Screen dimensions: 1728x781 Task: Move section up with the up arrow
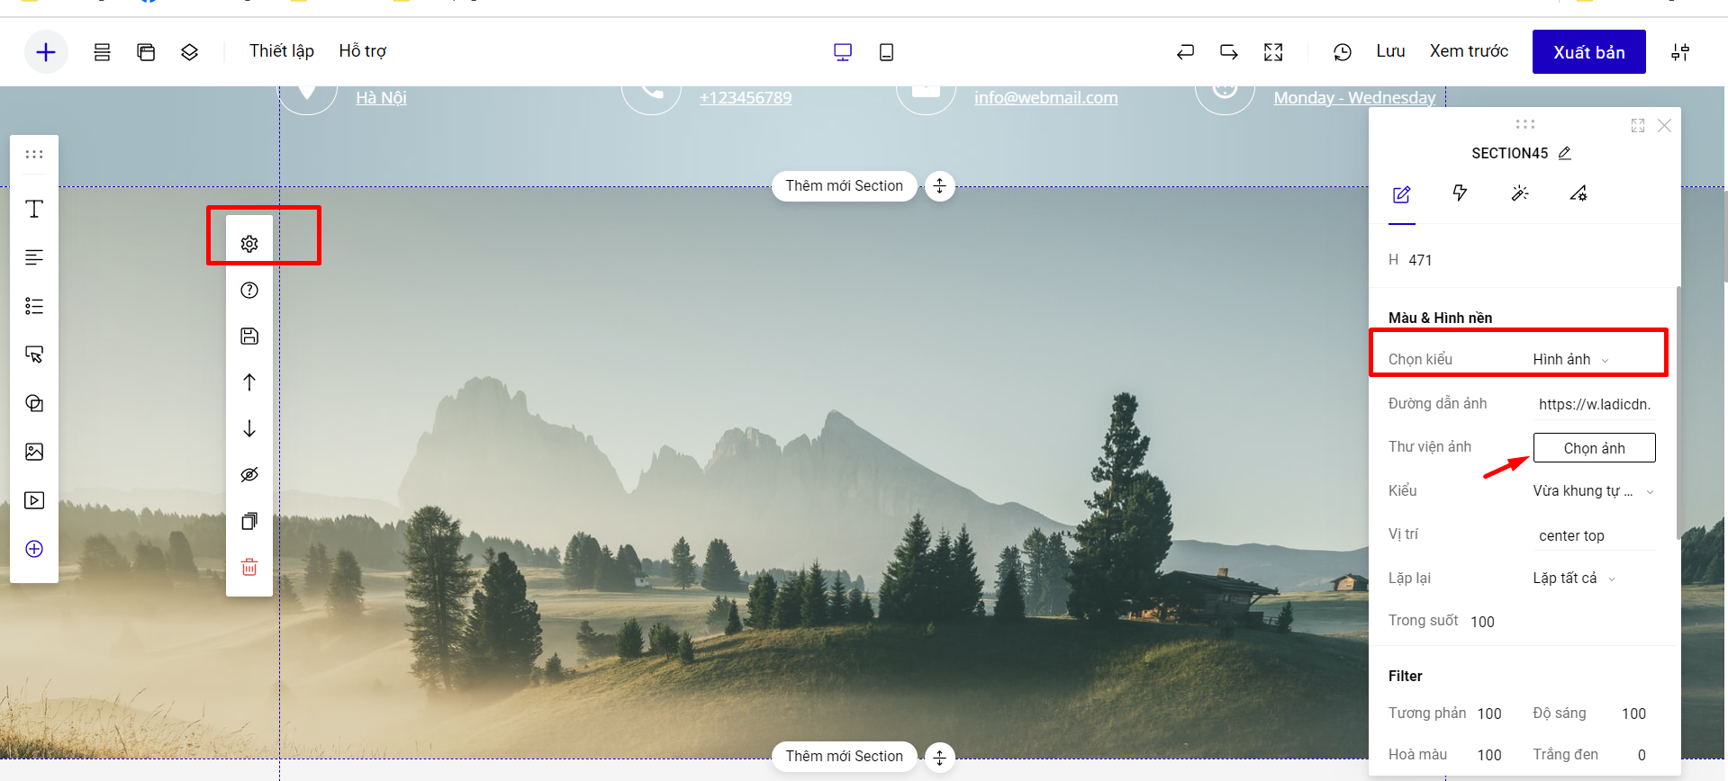point(249,382)
